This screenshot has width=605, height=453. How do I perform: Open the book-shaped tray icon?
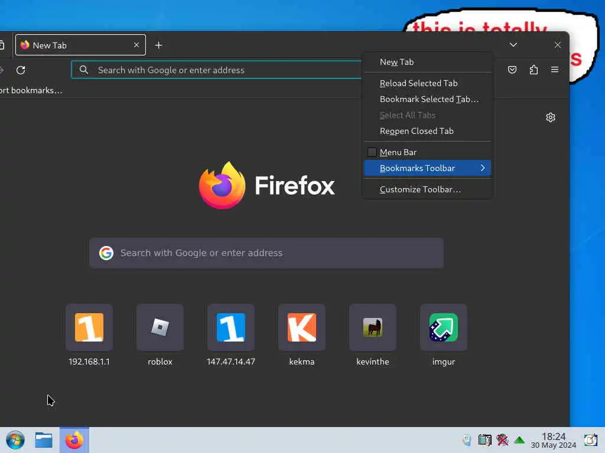point(484,440)
